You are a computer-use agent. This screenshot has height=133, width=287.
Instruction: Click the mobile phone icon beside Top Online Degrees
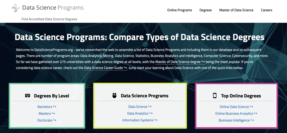point(215,96)
